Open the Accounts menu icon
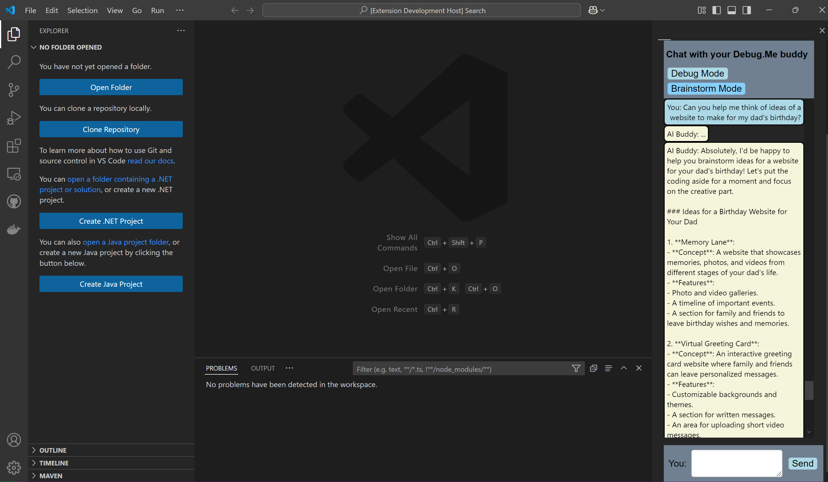Image resolution: width=828 pixels, height=482 pixels. (14, 440)
